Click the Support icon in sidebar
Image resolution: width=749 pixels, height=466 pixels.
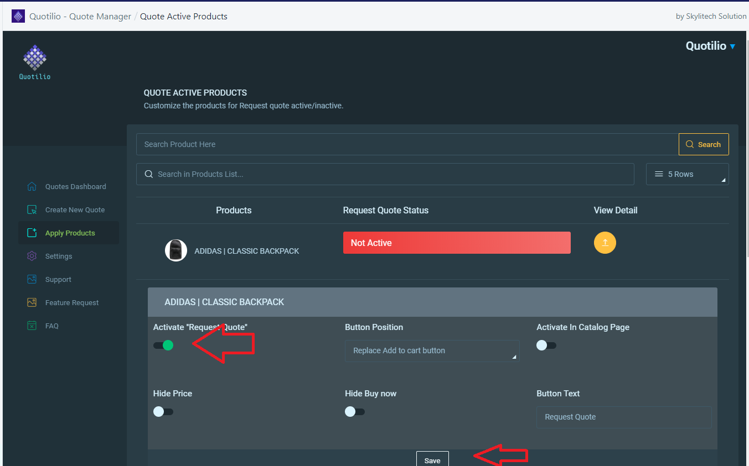coord(32,279)
